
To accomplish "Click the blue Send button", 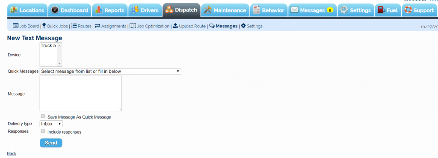I will [51, 143].
